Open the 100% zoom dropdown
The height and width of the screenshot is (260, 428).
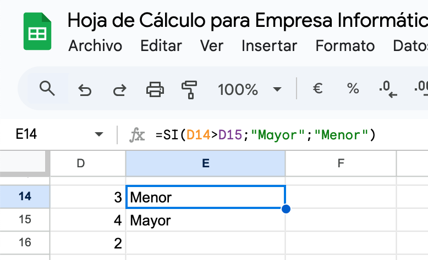tap(249, 89)
